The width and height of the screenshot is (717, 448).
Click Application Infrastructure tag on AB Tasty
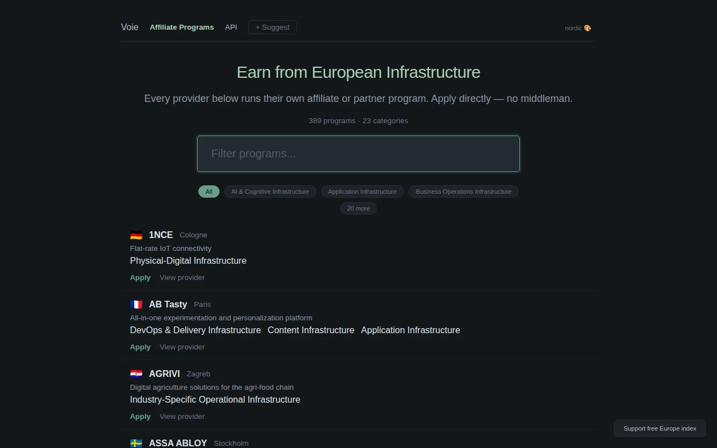tap(411, 330)
